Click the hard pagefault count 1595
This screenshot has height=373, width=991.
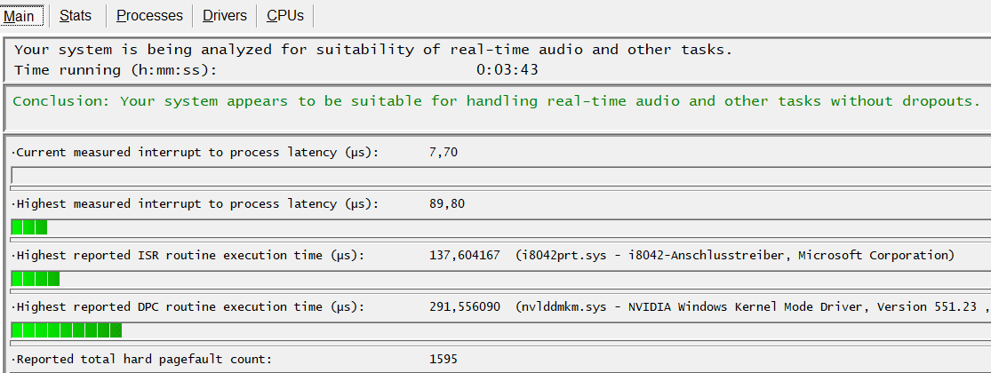443,359
